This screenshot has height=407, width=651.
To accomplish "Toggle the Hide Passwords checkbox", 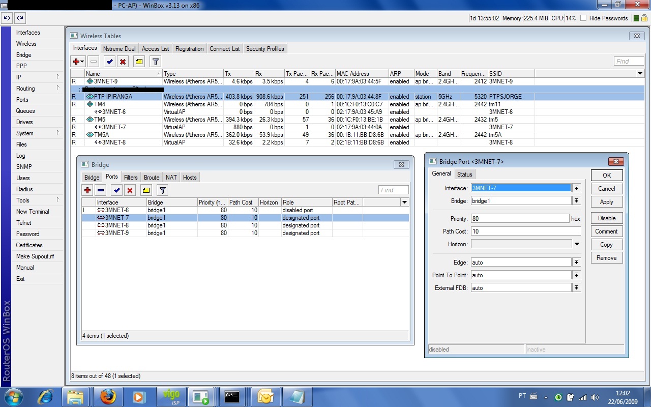I will click(x=583, y=18).
